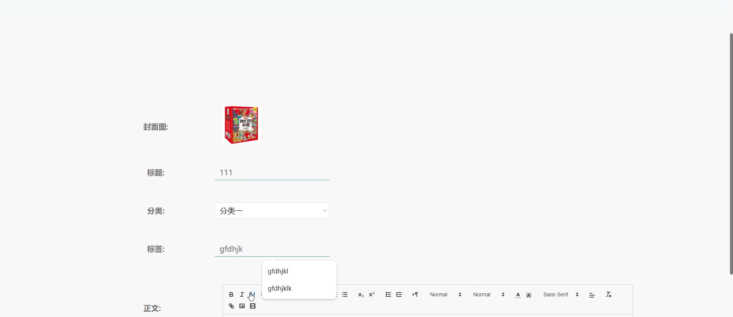Select the gfdhjklk tag suggestion
Screen dimensions: 733x317
click(x=299, y=288)
